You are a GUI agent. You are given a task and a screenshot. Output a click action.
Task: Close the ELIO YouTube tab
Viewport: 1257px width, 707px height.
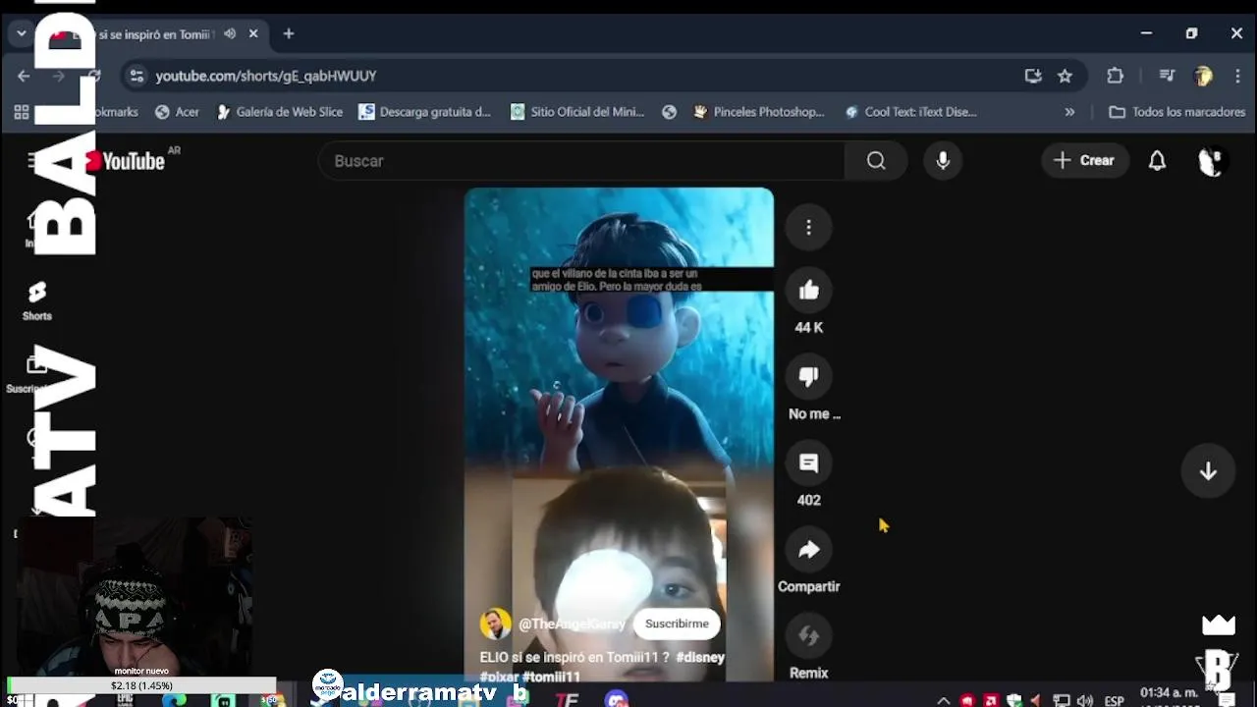[x=253, y=33]
